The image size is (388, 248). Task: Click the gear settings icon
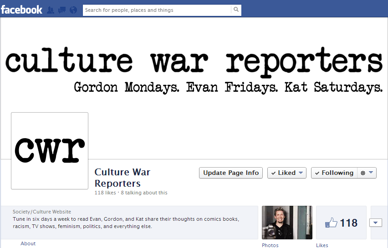(363, 173)
